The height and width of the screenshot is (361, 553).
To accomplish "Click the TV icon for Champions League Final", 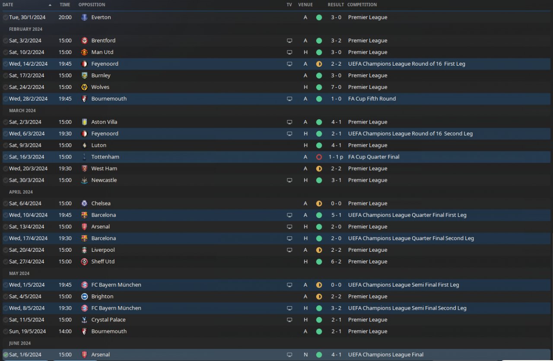I will point(289,355).
